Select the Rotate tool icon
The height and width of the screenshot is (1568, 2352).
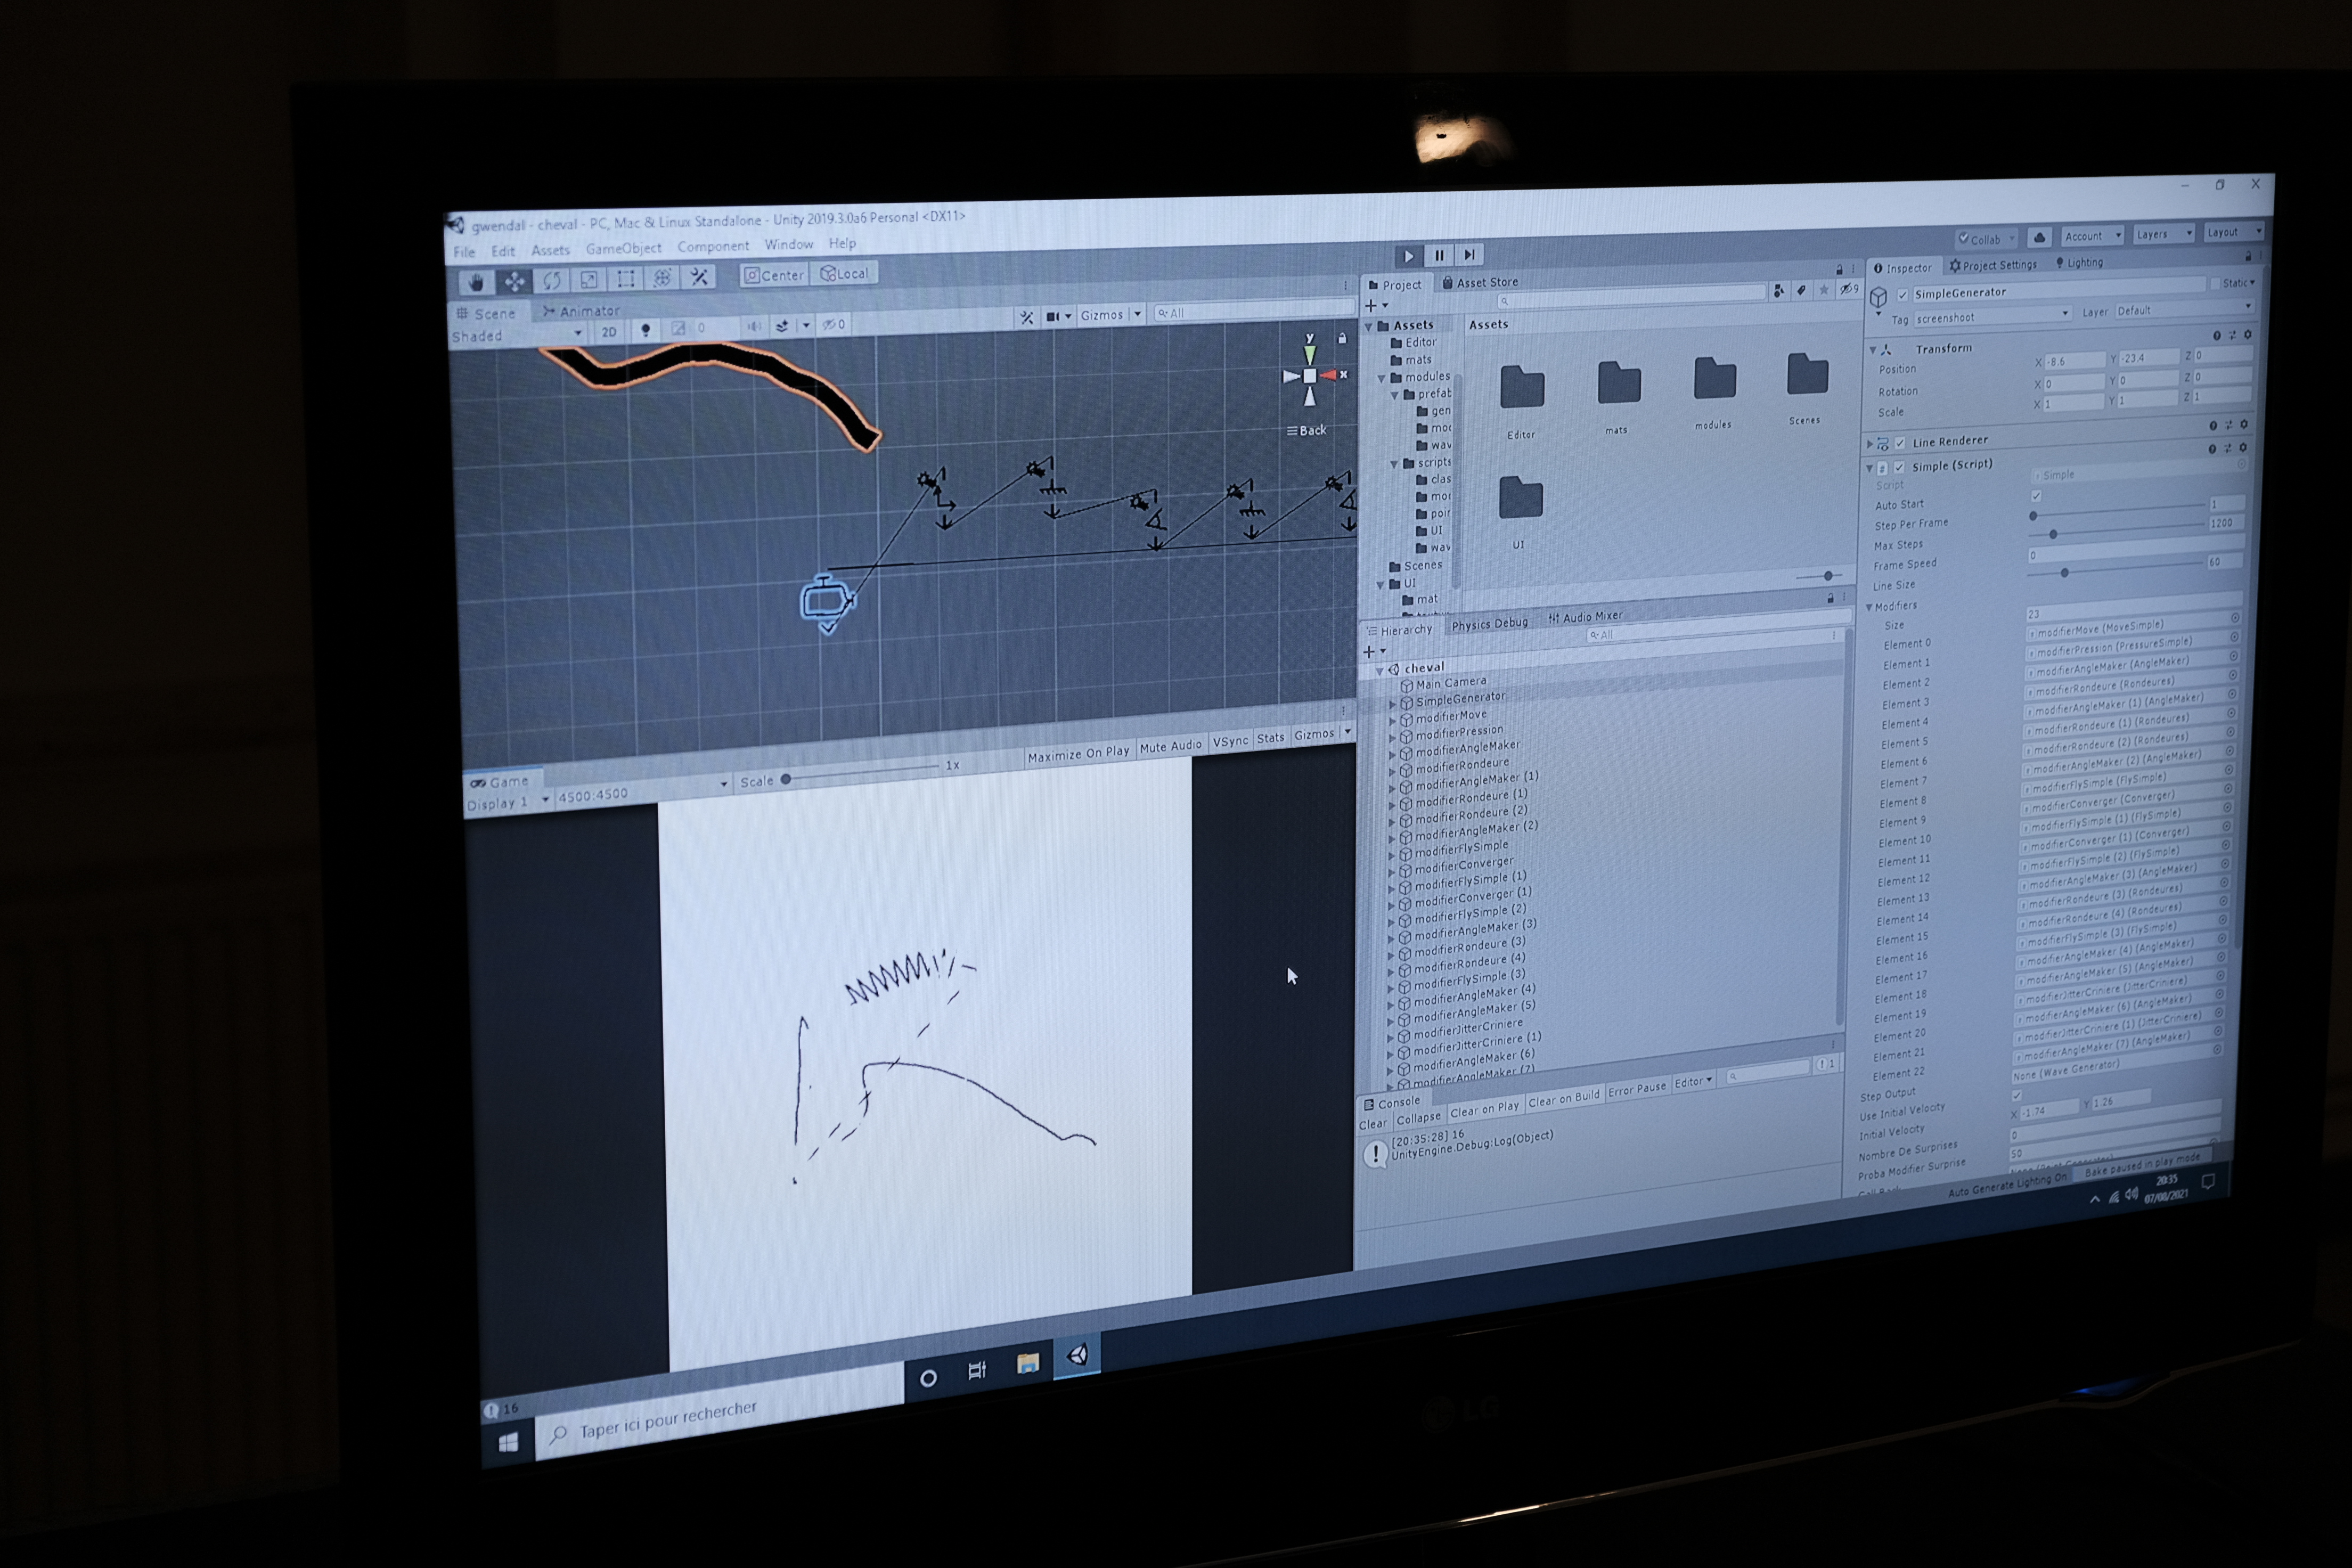click(x=551, y=281)
